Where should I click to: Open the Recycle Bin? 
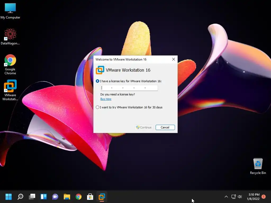click(x=258, y=167)
